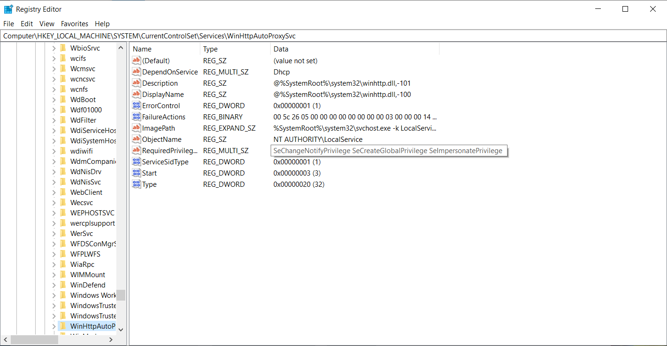Expand the wercplsupport tree key
The width and height of the screenshot is (667, 346).
tap(53, 223)
